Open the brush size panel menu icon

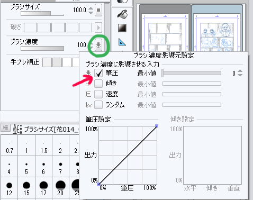[x=5, y=128]
